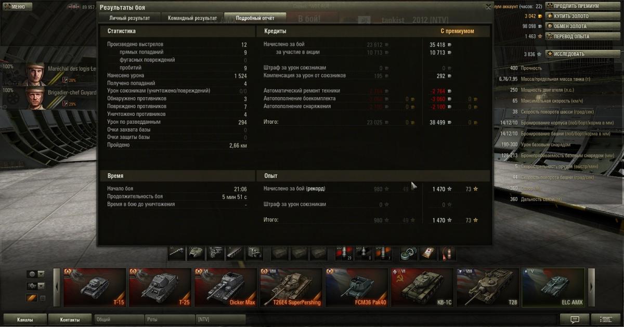Select the T28 tank in the carousel
Image resolution: width=624 pixels, height=327 pixels.
(488, 287)
